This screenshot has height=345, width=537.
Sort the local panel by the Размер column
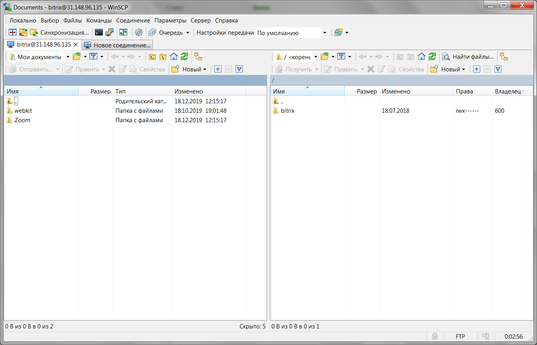pyautogui.click(x=96, y=91)
